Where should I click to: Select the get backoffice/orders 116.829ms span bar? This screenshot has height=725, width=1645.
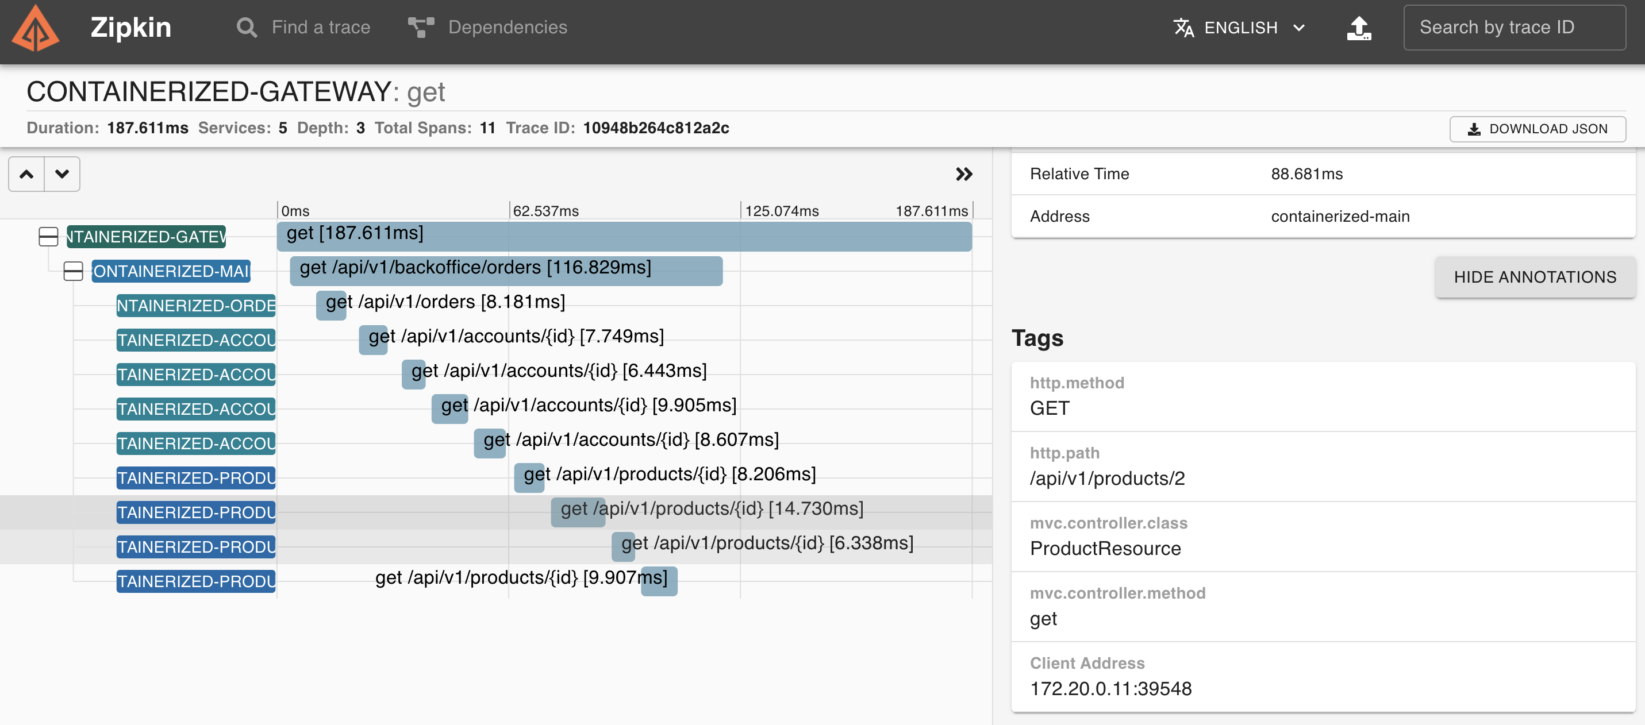pyautogui.click(x=506, y=271)
